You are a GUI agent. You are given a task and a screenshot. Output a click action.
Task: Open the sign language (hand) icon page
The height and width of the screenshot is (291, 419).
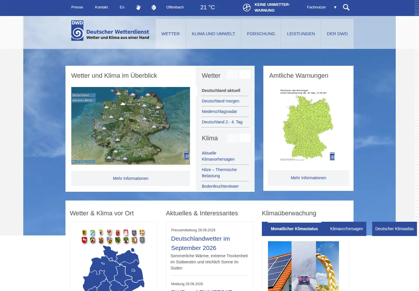point(138,7)
